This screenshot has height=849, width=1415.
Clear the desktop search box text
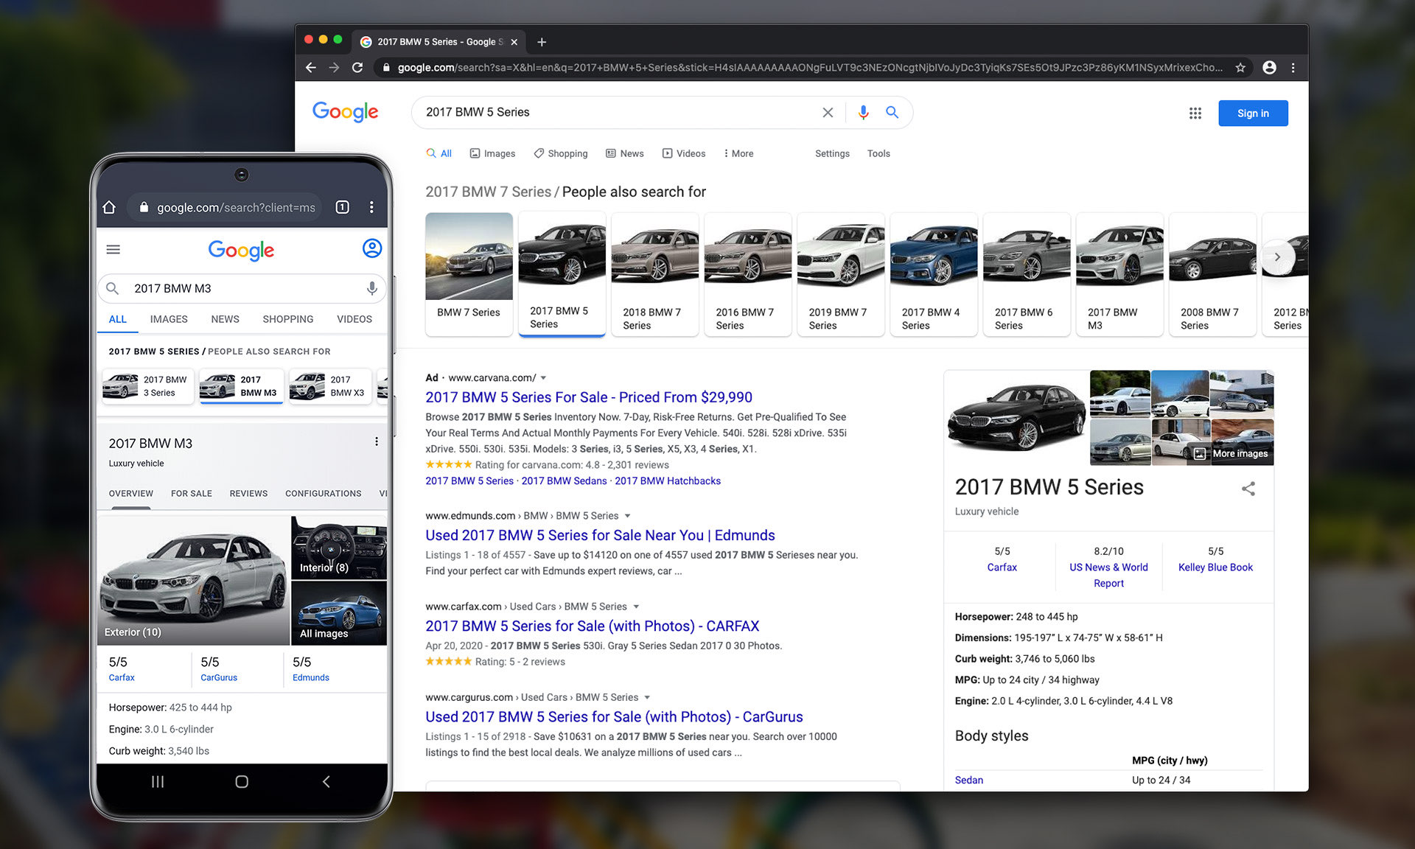(828, 112)
